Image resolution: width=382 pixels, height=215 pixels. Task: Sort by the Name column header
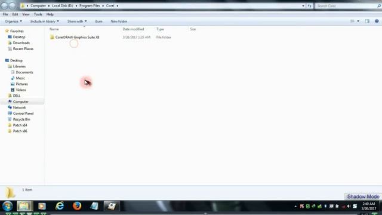click(x=54, y=29)
